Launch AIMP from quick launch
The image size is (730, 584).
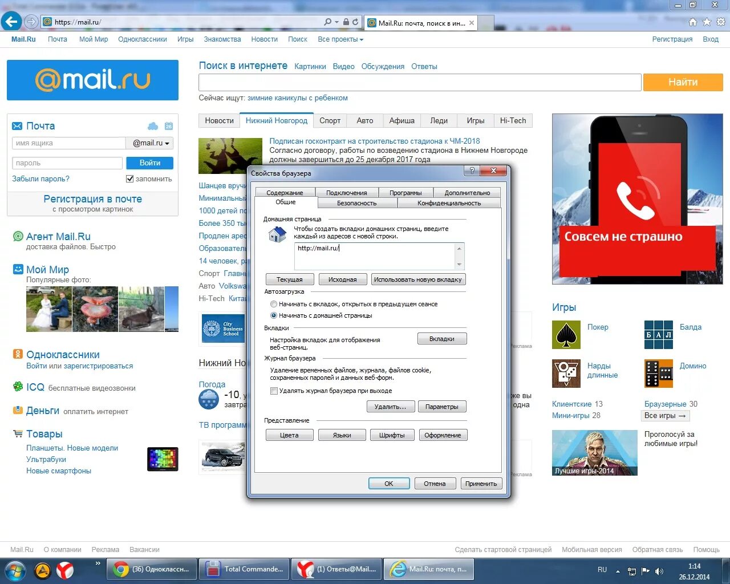(x=42, y=570)
